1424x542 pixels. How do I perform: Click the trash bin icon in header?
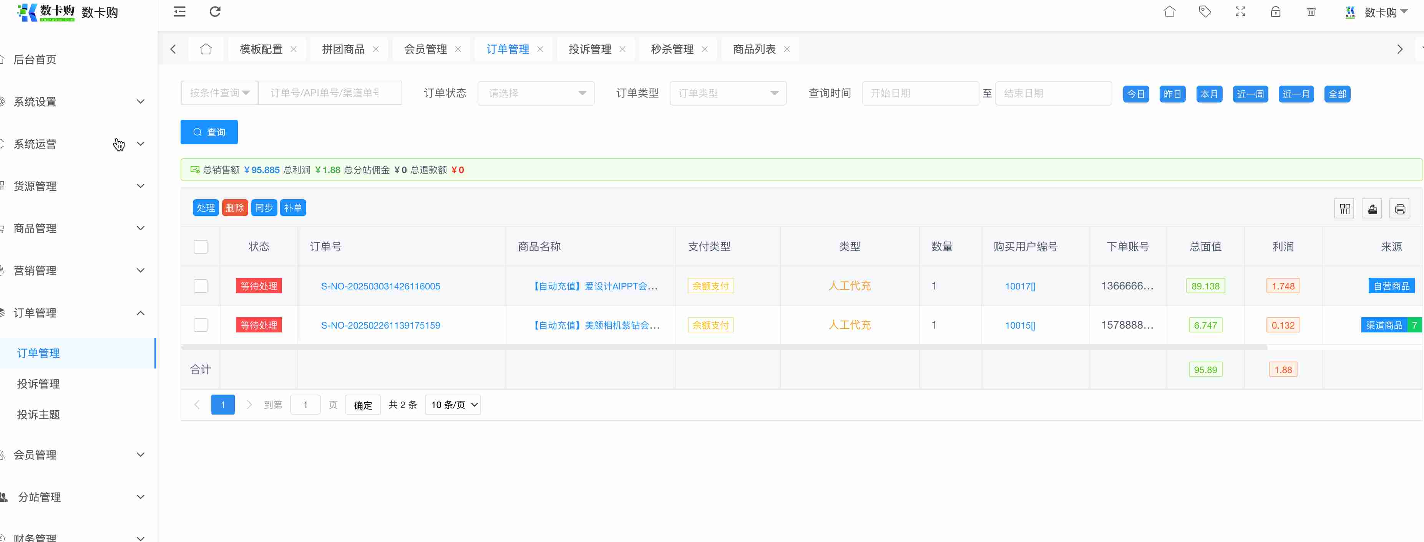tap(1311, 12)
